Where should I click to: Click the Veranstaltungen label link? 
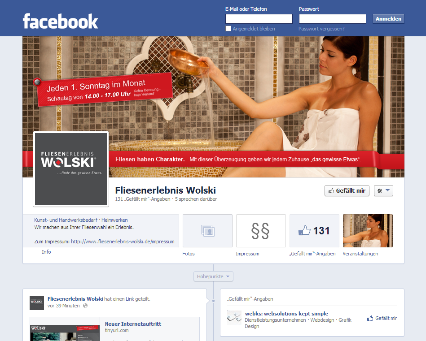tap(360, 254)
